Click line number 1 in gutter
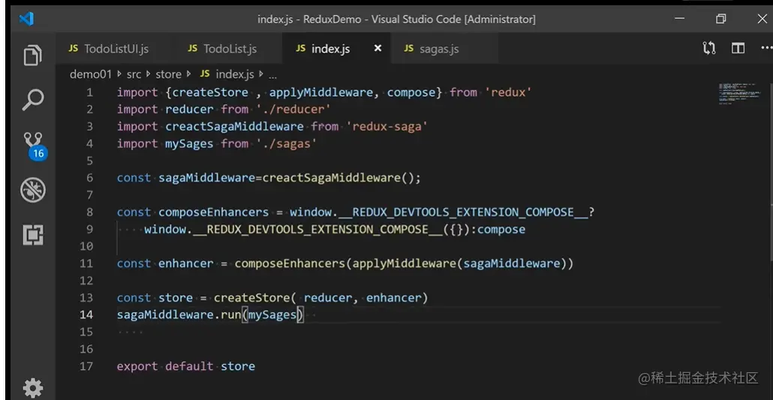This screenshot has width=773, height=400. [89, 92]
